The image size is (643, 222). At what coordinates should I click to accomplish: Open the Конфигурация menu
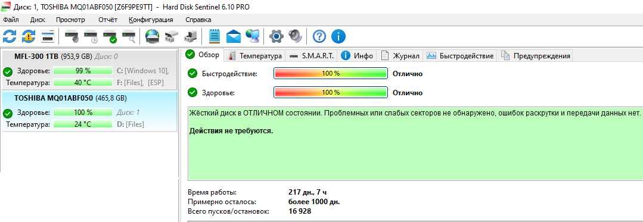coord(151,20)
